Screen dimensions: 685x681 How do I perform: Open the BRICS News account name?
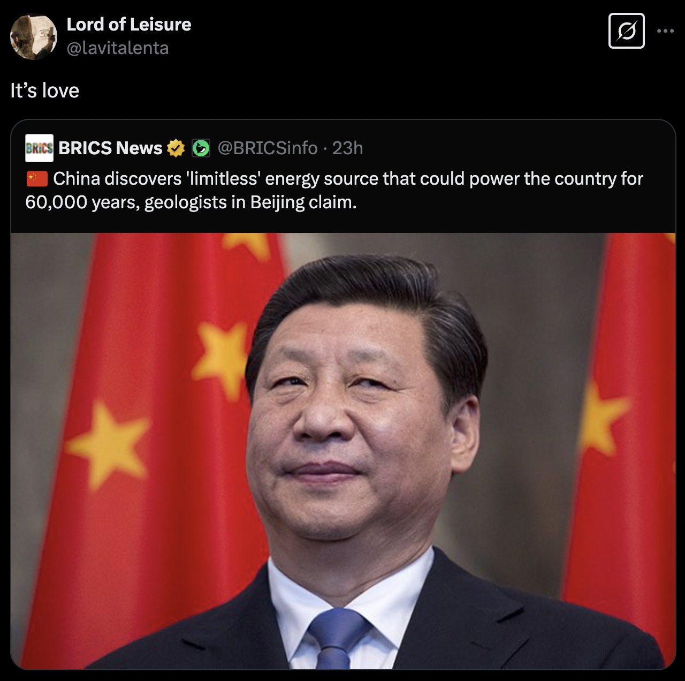[110, 148]
